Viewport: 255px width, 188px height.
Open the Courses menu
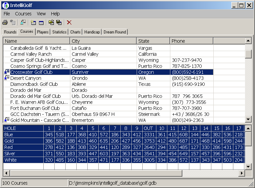[23, 14]
